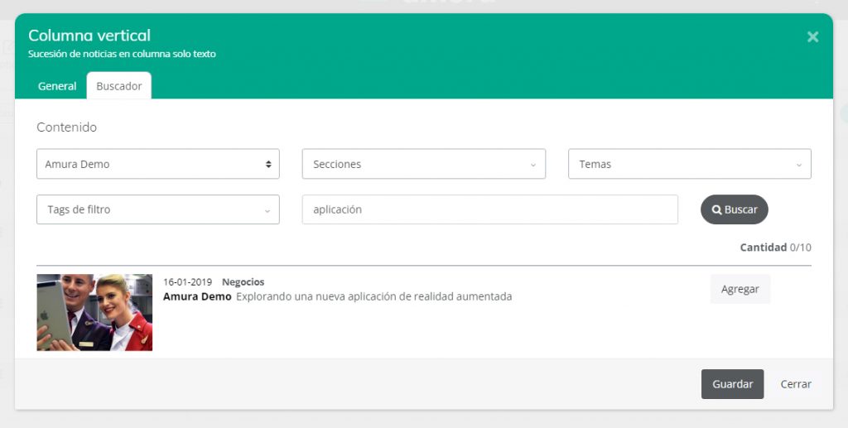Screen dimensions: 848x428
Task: Click the article date 16-01-2019
Action: (188, 282)
